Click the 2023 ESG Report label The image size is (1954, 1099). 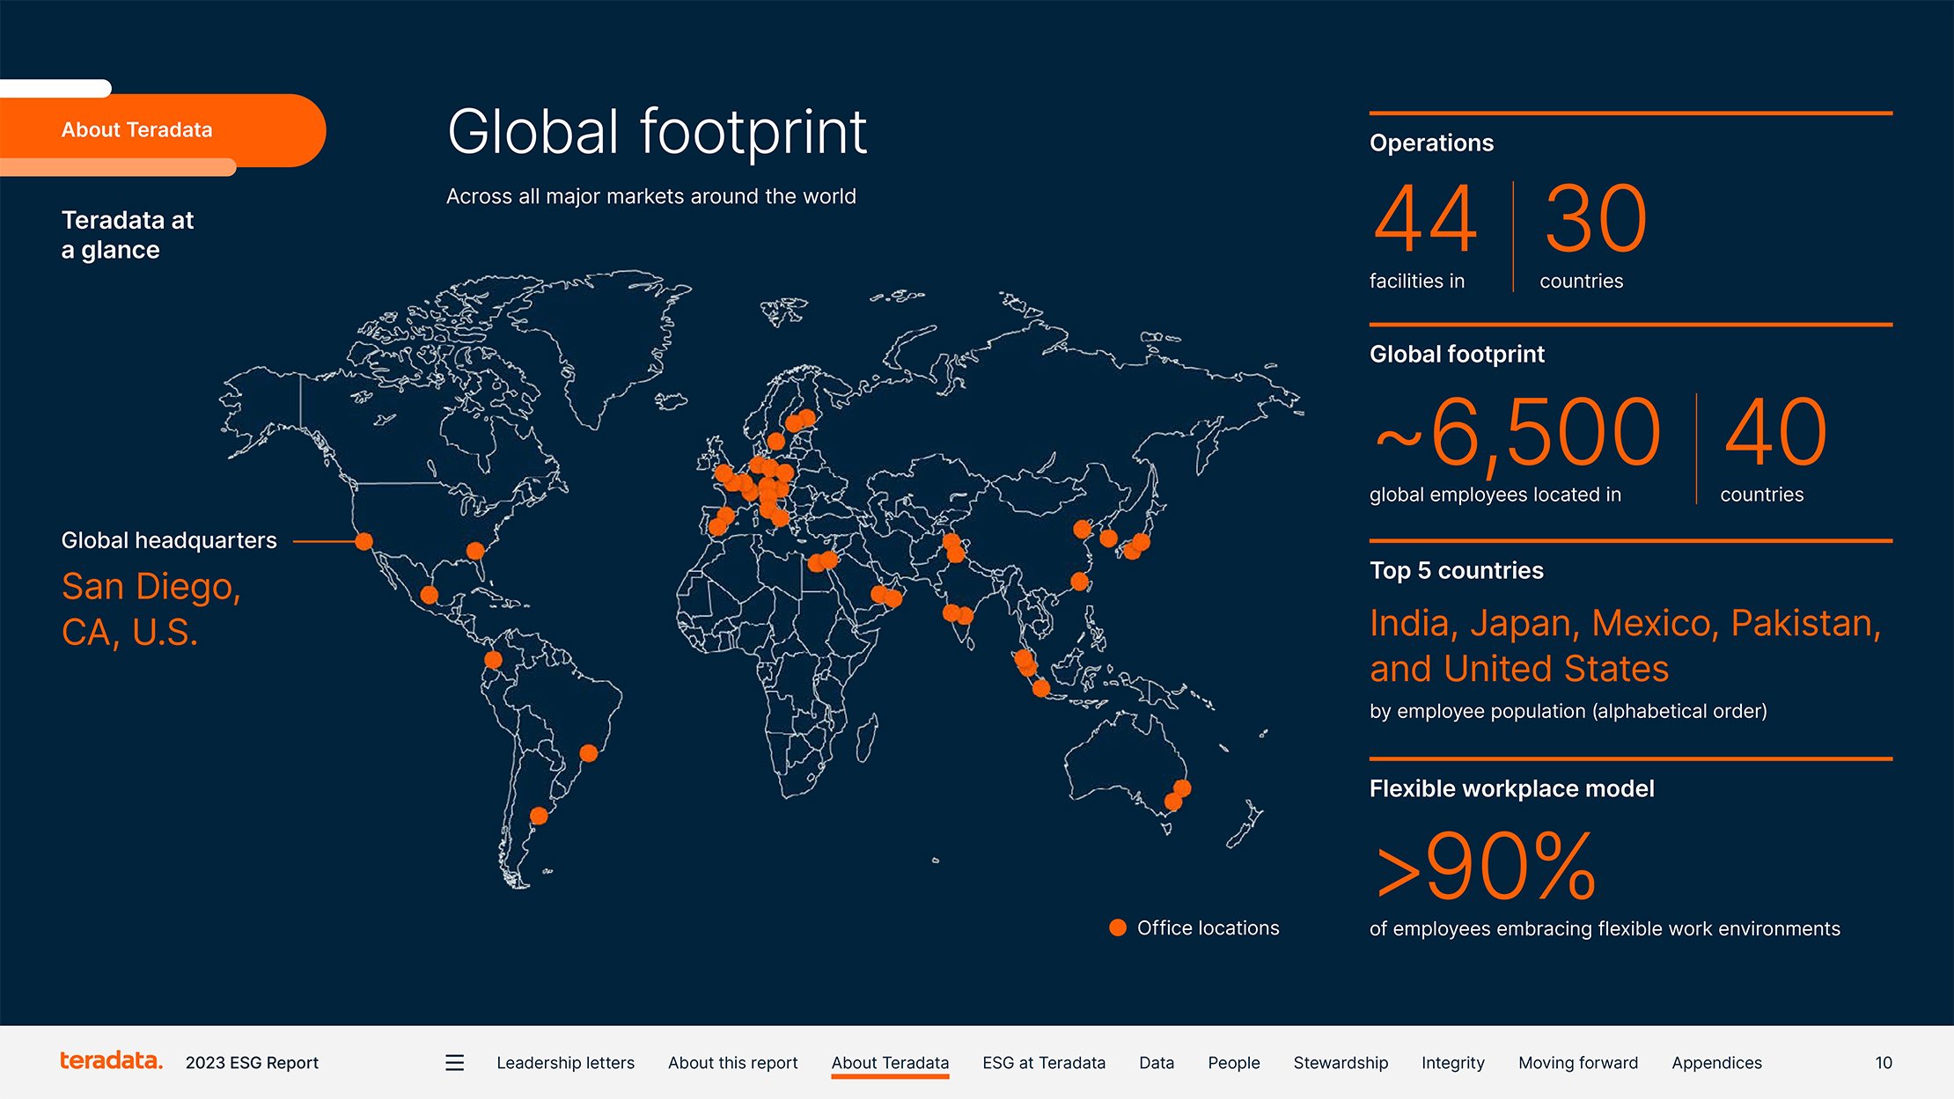tap(252, 1063)
